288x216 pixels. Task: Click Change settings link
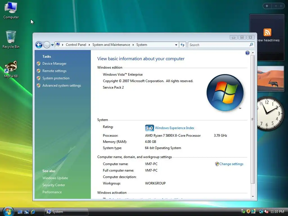(x=231, y=164)
